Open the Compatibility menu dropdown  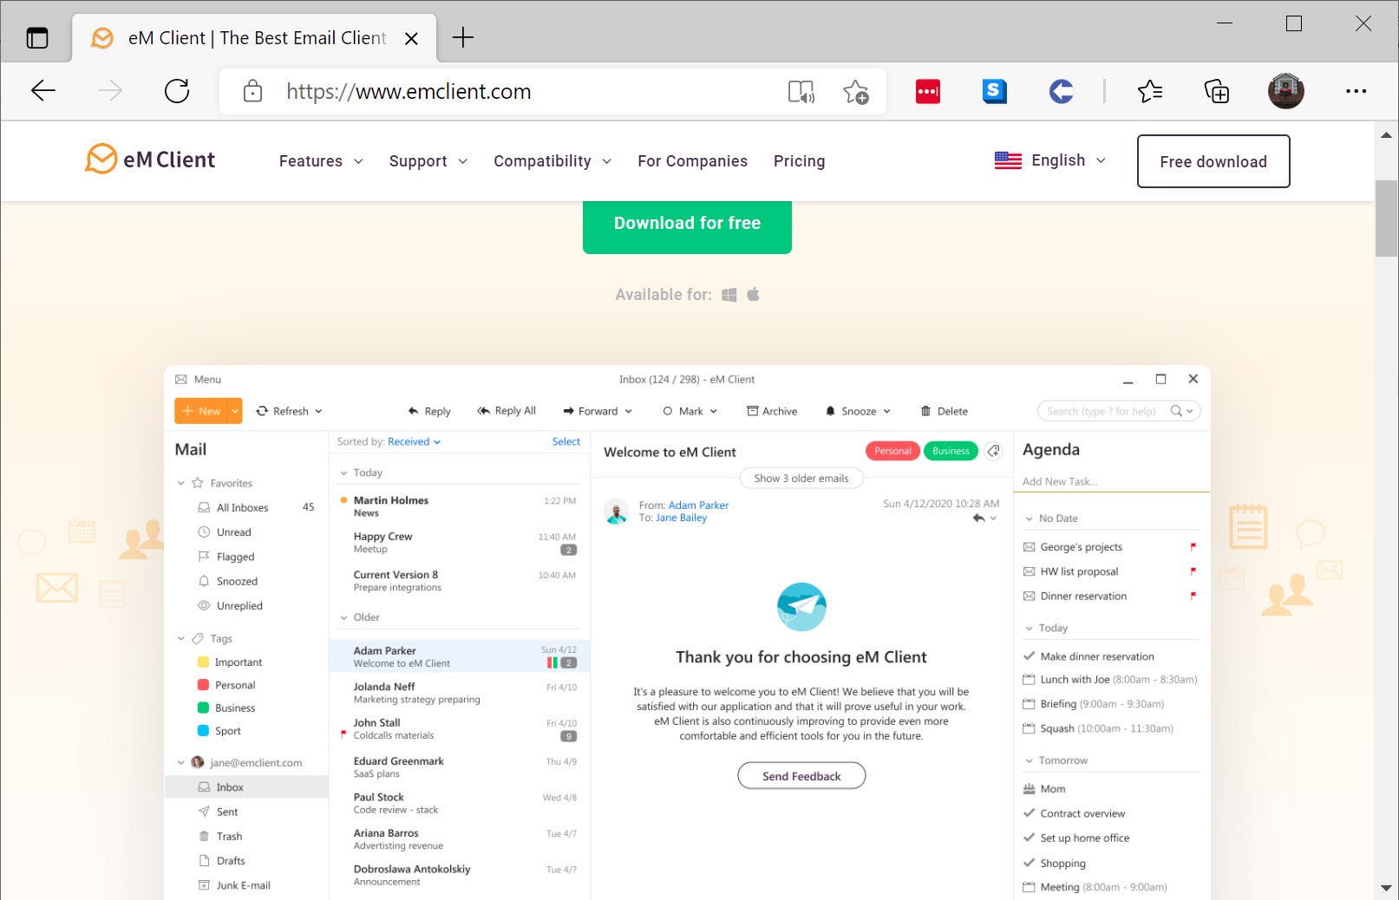click(x=552, y=161)
